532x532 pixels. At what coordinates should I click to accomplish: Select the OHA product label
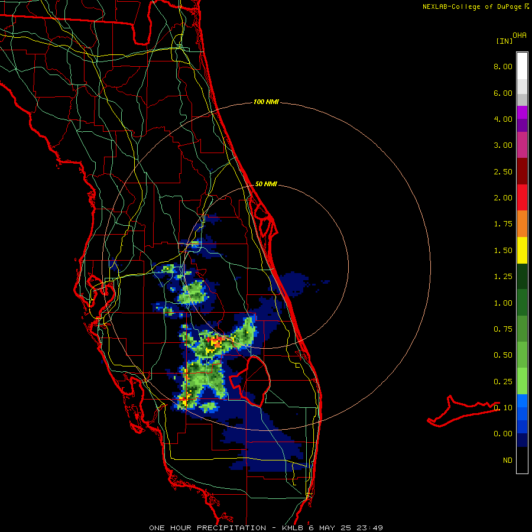tap(520, 35)
